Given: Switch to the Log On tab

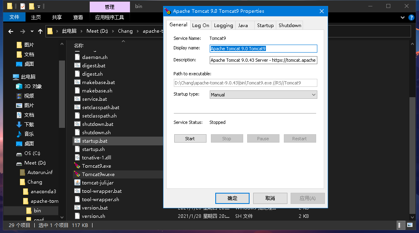Looking at the screenshot, I should click(x=201, y=25).
